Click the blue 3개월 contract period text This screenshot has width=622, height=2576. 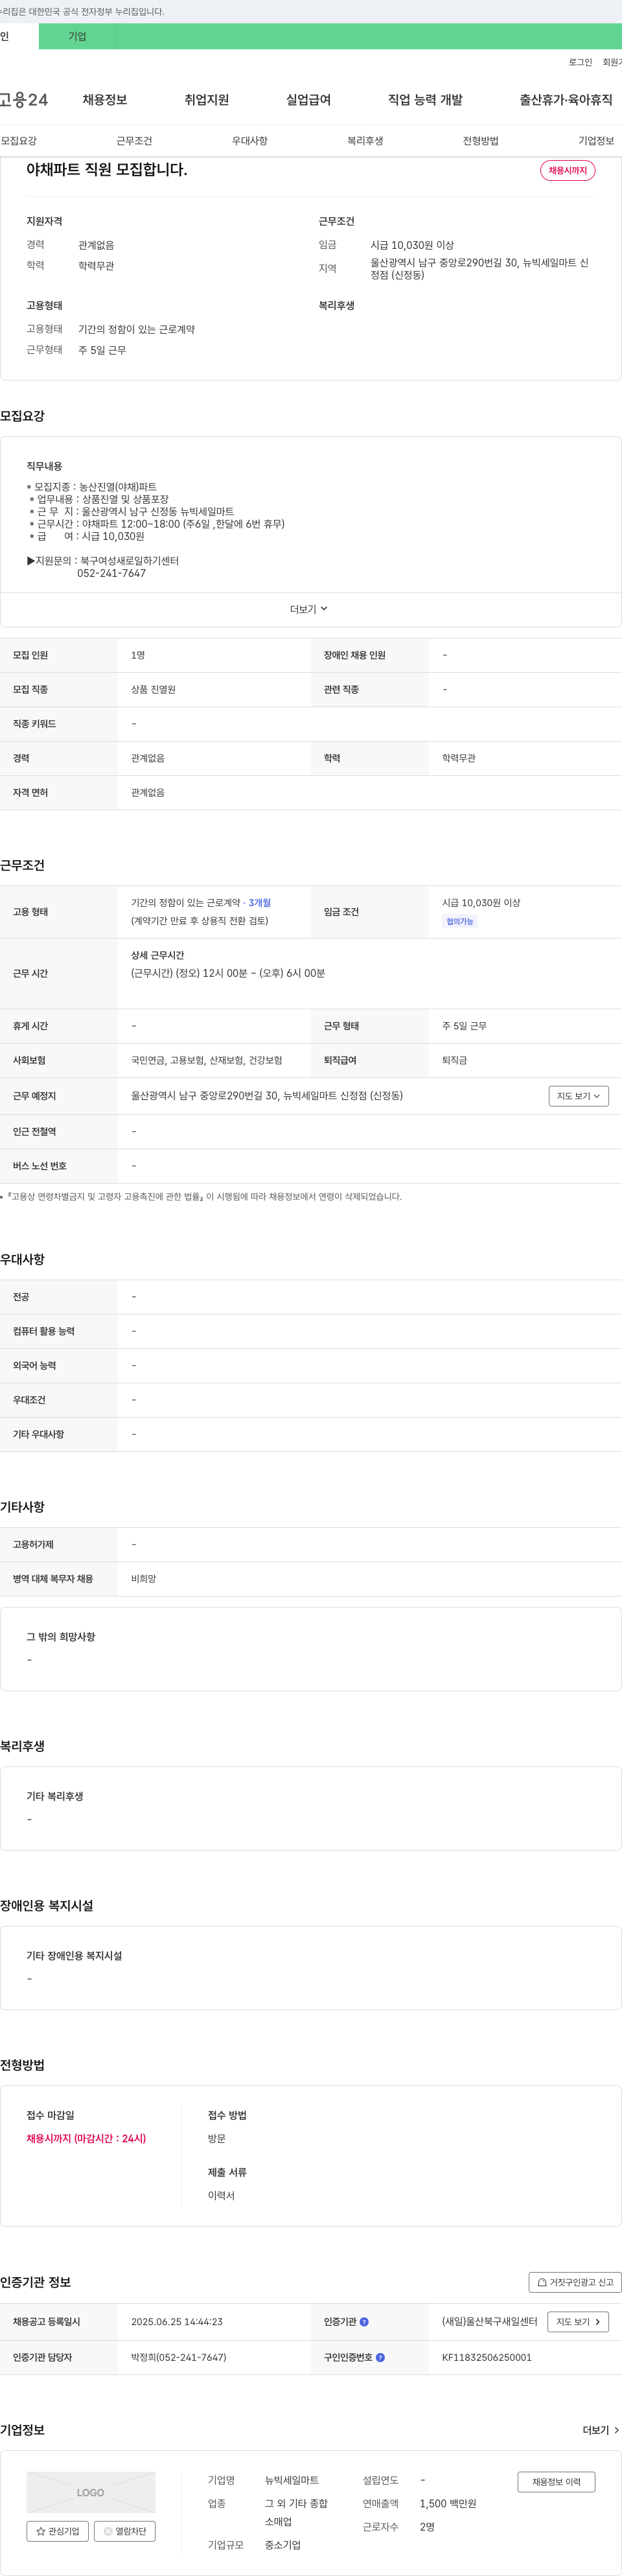pyautogui.click(x=260, y=903)
